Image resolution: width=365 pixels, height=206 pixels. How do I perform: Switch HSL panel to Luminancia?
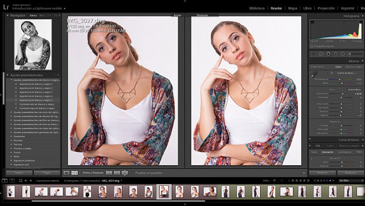tap(345, 152)
